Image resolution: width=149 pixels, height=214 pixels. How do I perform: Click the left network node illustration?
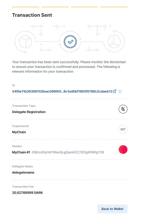pos(25,42)
